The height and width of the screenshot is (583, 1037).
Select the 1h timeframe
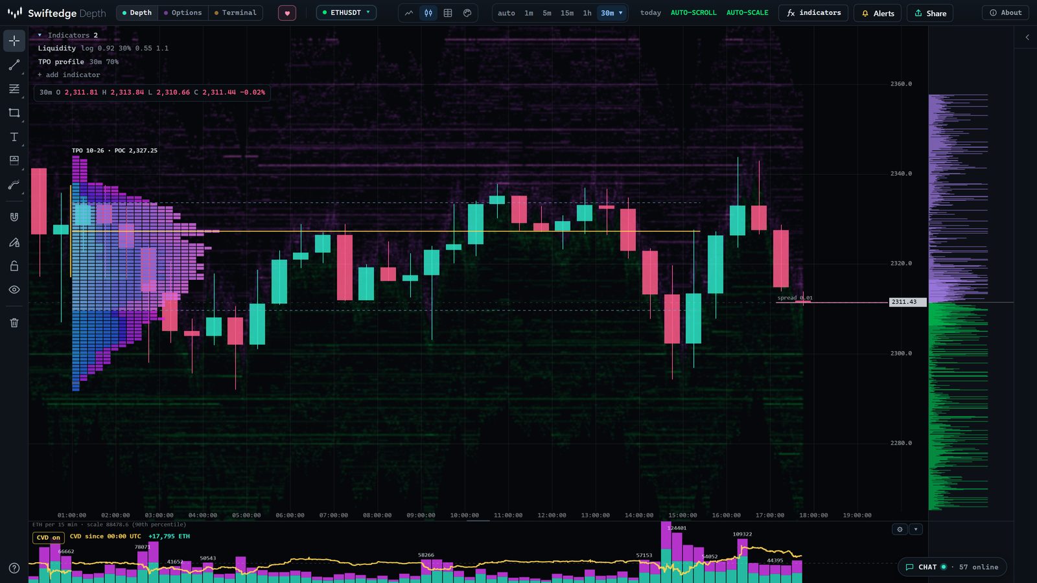click(x=587, y=13)
